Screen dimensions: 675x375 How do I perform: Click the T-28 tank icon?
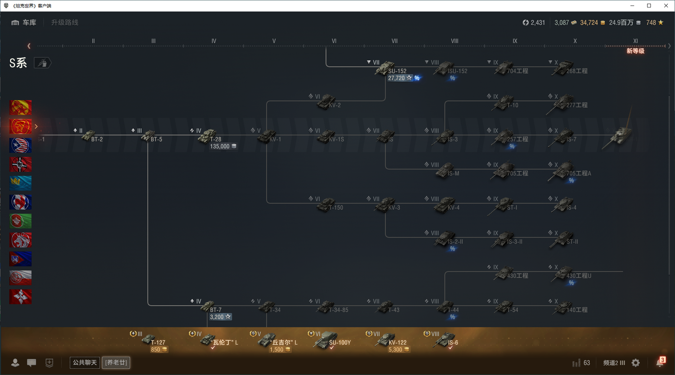pos(206,136)
